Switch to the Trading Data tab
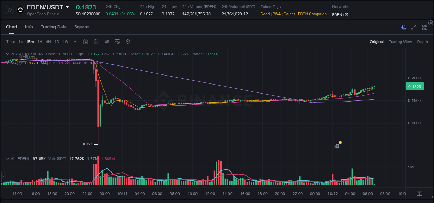The width and height of the screenshot is (434, 203). point(53,27)
